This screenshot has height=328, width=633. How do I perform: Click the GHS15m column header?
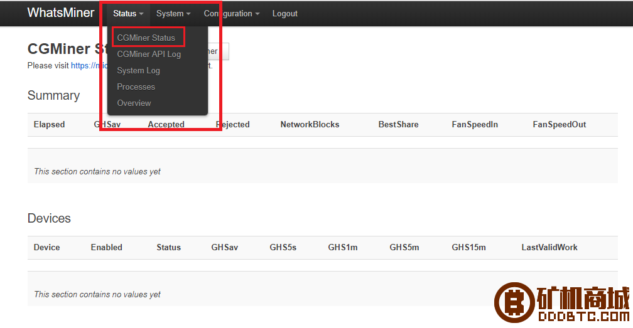pyautogui.click(x=468, y=247)
